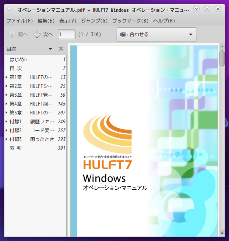Select 付録2 コード変… outline row
Viewport: 229px width, 241px height.
pos(35,130)
